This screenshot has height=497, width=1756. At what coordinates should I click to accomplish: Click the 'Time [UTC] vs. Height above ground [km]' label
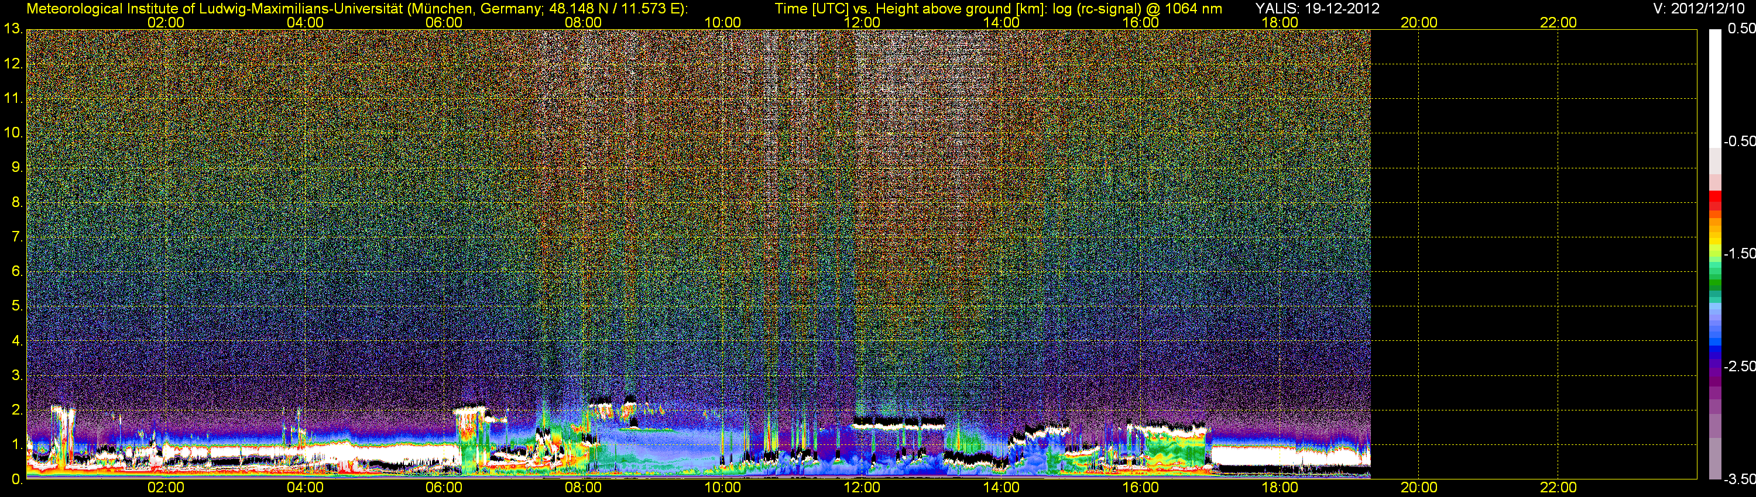(x=911, y=9)
